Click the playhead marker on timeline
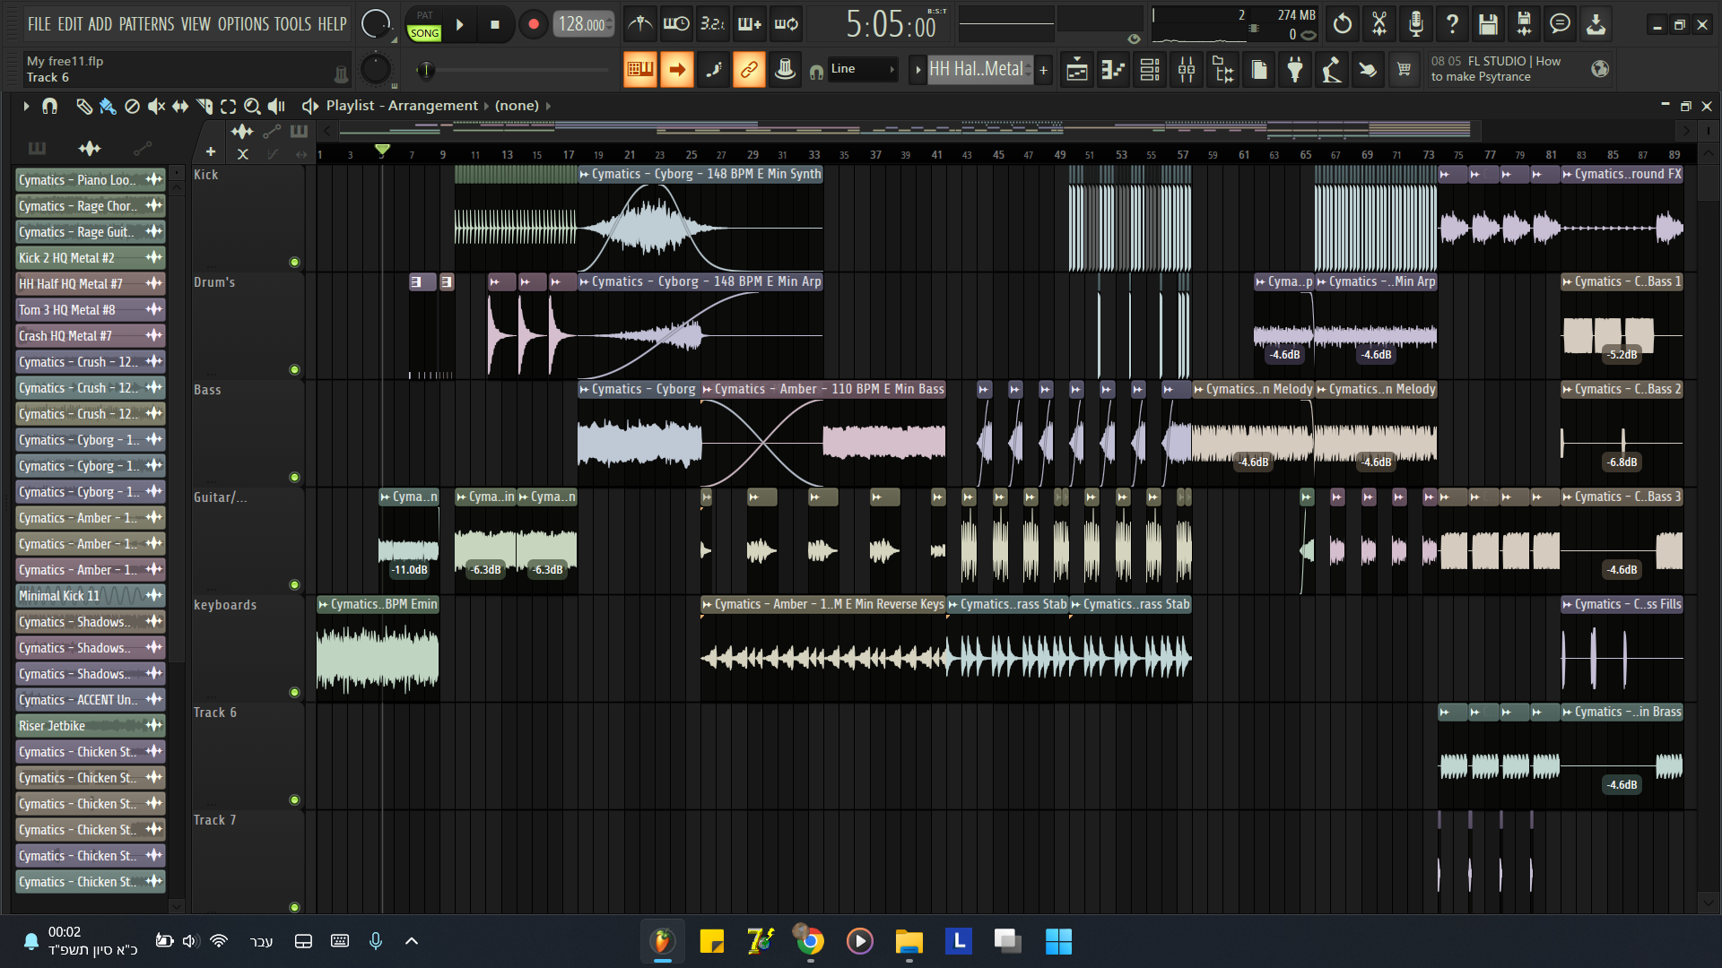Screen dimensions: 1722x968 (382, 150)
